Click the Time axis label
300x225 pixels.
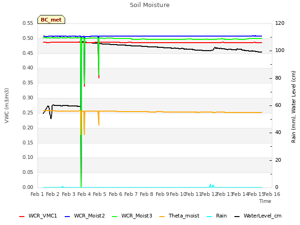[265, 201]
